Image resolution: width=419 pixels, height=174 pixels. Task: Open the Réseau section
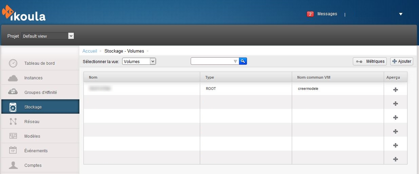[x=40, y=121]
